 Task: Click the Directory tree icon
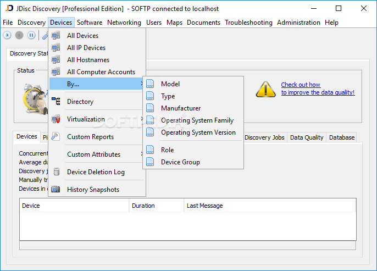(56, 101)
